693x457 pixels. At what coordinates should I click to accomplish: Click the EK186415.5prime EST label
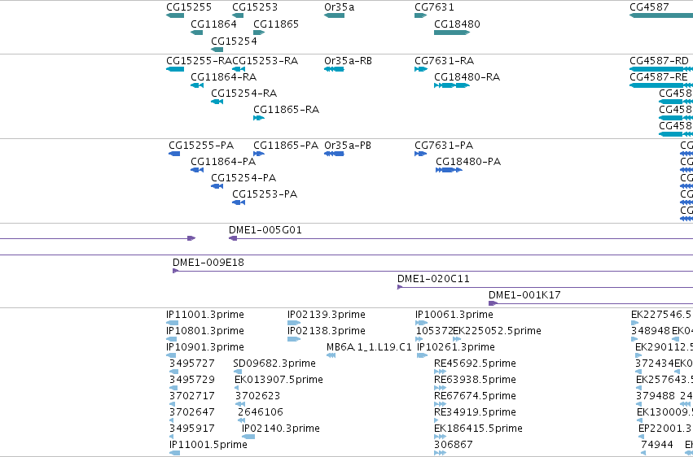[x=478, y=429]
